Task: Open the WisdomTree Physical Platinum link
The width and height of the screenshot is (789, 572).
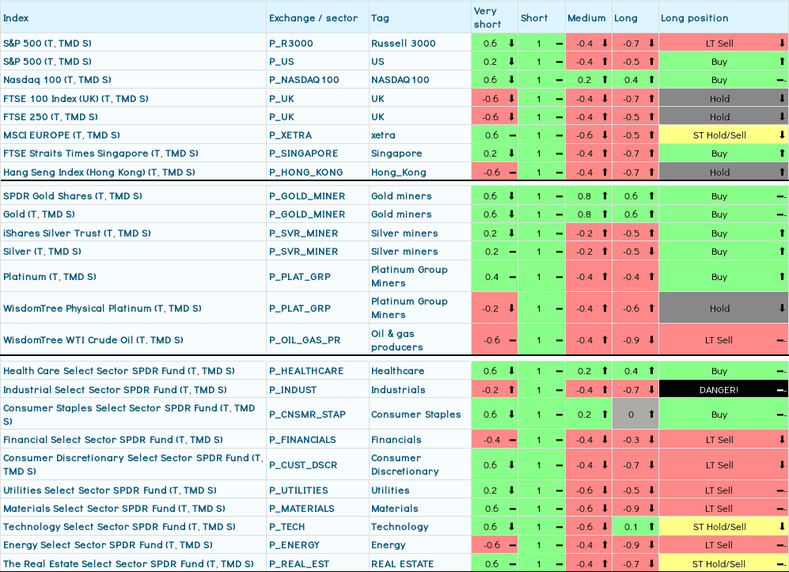Action: pyautogui.click(x=101, y=309)
